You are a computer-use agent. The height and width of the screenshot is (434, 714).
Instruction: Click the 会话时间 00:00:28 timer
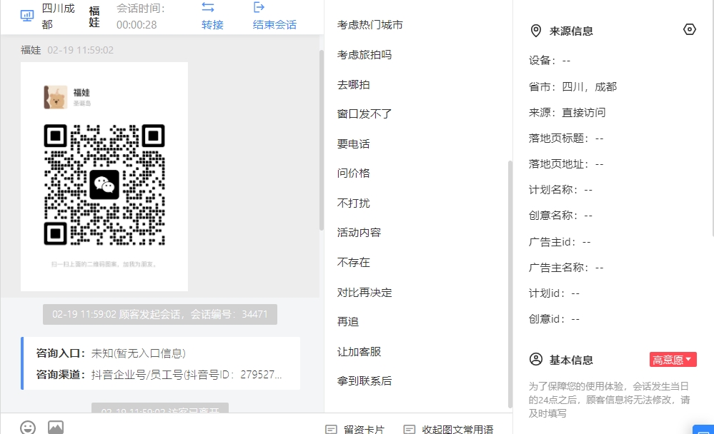click(141, 16)
